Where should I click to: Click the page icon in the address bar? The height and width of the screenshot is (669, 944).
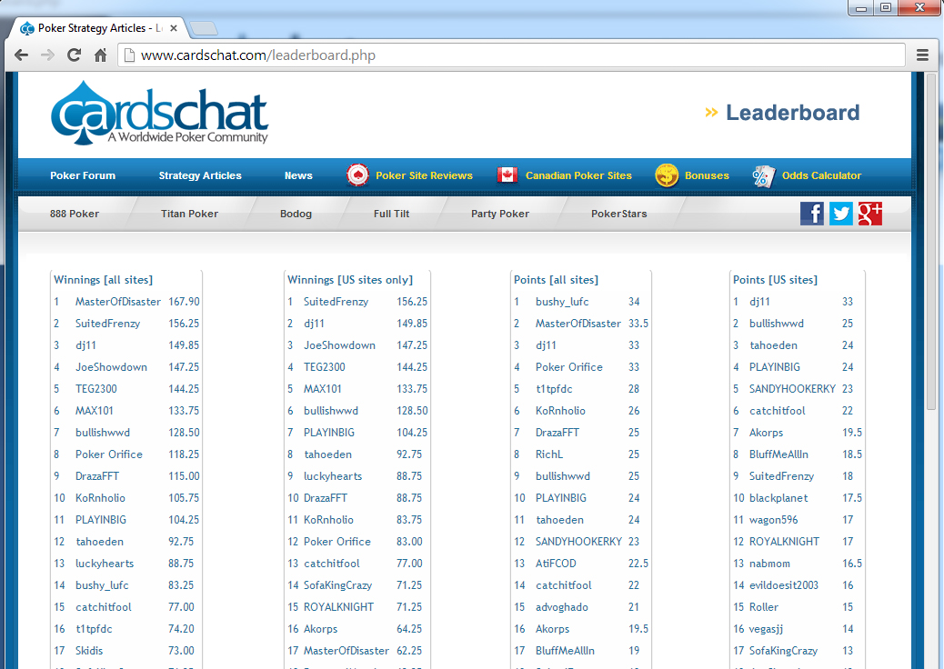129,55
